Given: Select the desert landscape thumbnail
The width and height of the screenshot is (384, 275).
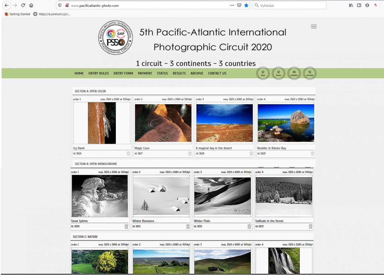Looking at the screenshot, I should (x=224, y=123).
